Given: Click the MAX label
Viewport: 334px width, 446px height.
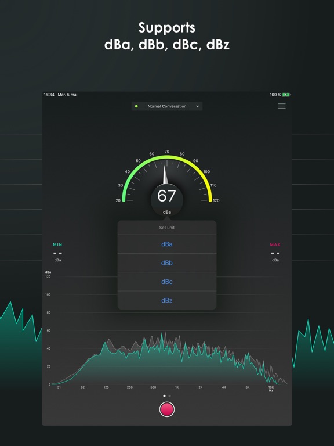Looking at the screenshot, I should [275, 244].
